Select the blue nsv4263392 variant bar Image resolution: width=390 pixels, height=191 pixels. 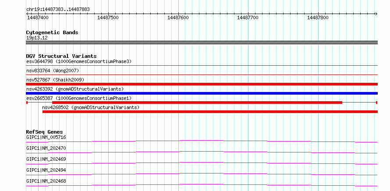tap(202, 93)
